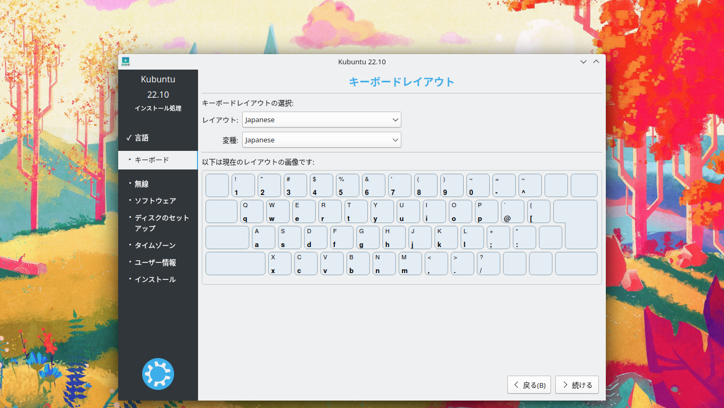Screen dimensions: 724x408
Task: Click the period . key in preview
Action: pyautogui.click(x=463, y=263)
